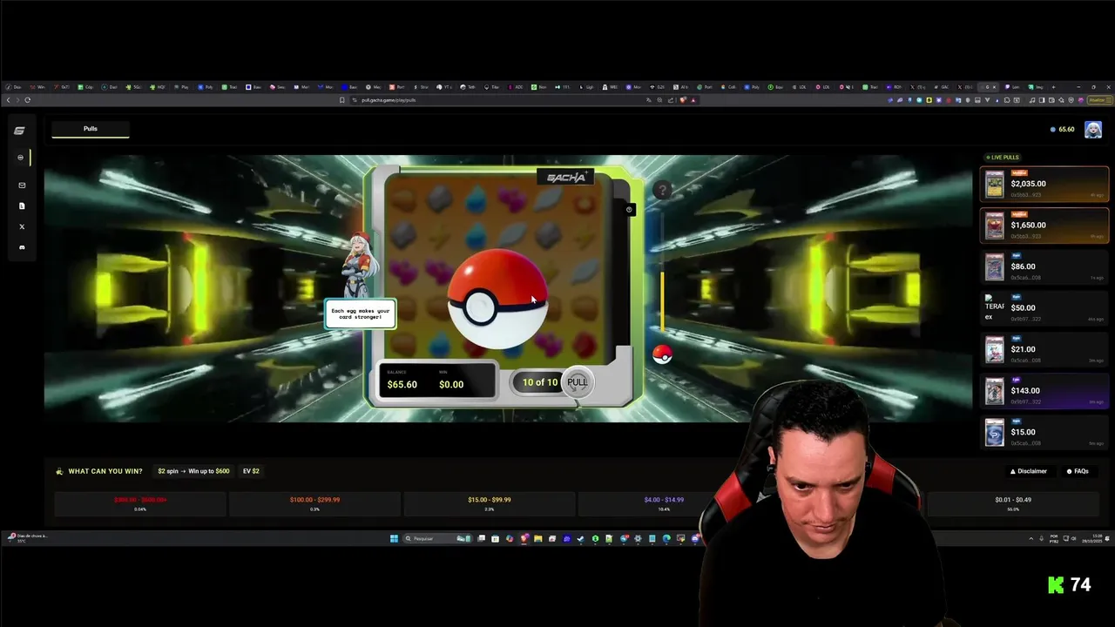Screen dimensions: 1115x627
Task: Select the top red prize tier card
Action: [140, 503]
